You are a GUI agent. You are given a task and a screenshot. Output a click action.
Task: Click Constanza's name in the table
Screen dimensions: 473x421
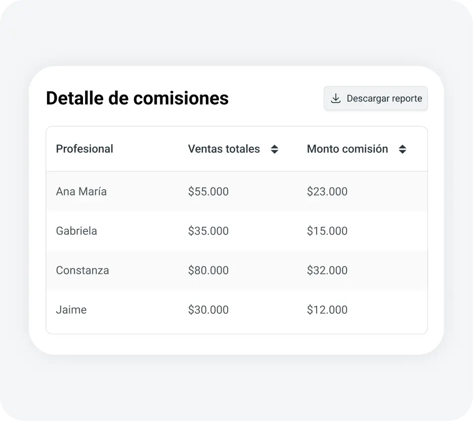point(82,270)
